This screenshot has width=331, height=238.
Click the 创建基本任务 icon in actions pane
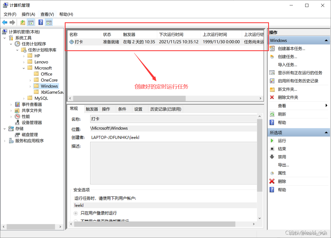point(272,48)
